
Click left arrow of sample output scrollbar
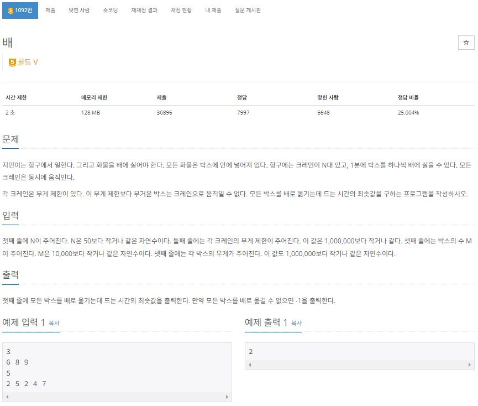tap(250, 365)
